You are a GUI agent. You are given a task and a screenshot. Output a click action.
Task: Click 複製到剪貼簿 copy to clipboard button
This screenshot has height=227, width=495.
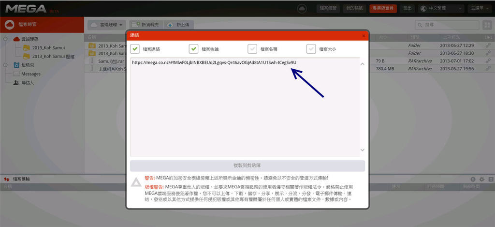[247, 166]
